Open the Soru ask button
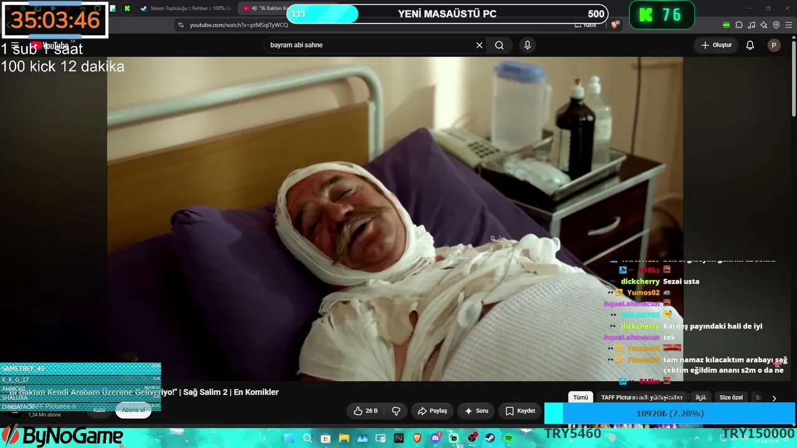Viewport: 797px width, 448px height. click(x=476, y=411)
